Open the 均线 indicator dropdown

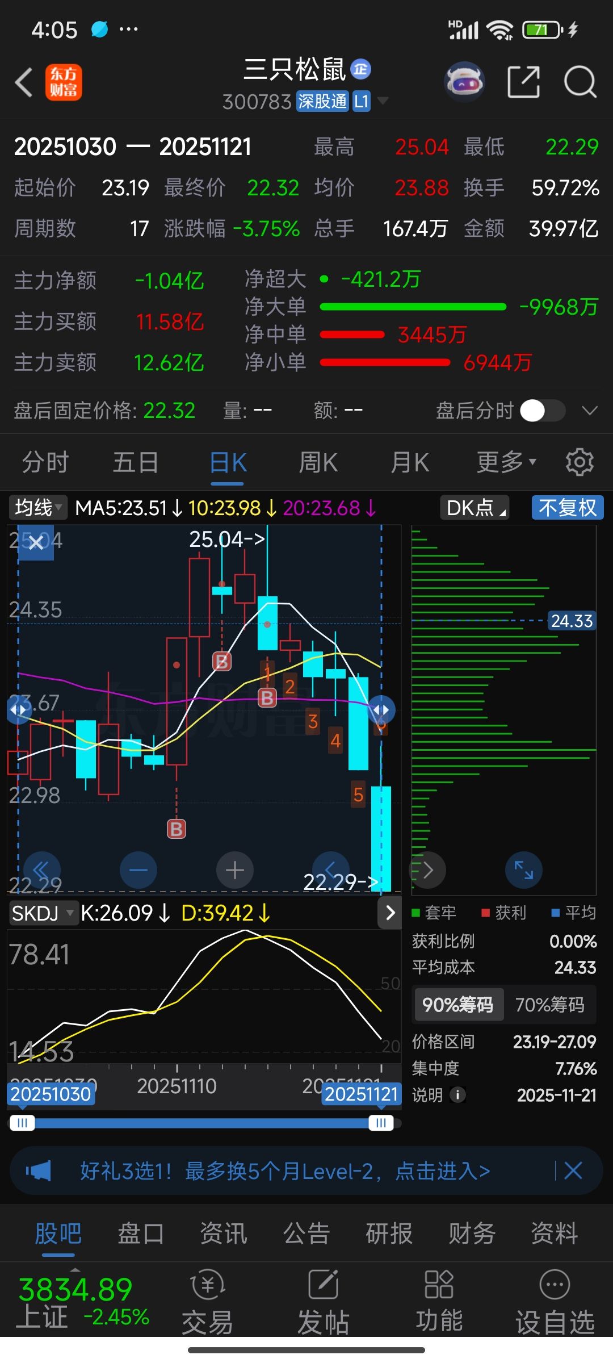click(38, 508)
